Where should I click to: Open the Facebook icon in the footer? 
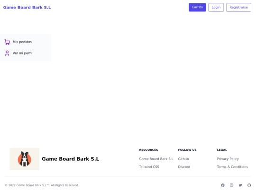(x=223, y=185)
